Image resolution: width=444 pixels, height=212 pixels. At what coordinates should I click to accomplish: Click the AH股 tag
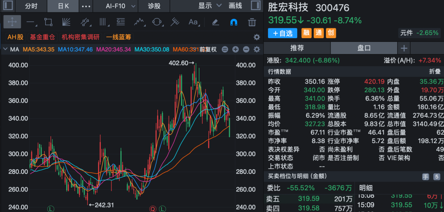point(16,37)
